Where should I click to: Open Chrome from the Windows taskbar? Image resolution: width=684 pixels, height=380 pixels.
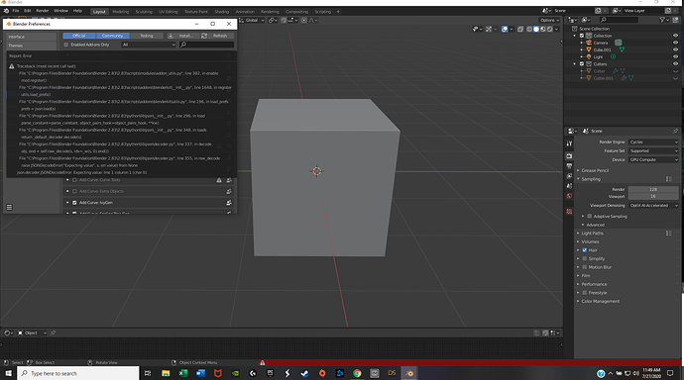pos(357,373)
